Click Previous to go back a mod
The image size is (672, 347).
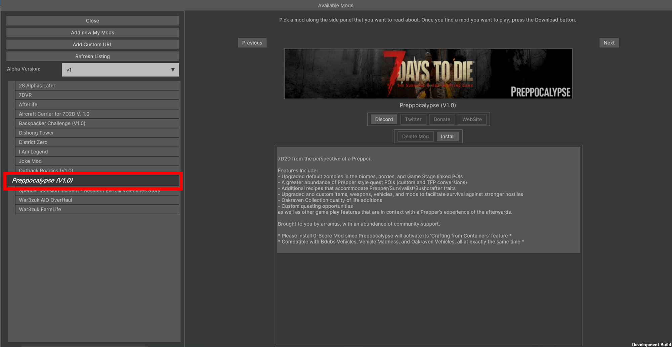click(252, 43)
